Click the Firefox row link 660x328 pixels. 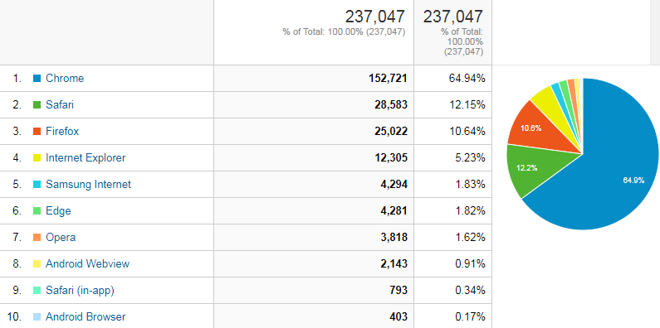pos(62,131)
